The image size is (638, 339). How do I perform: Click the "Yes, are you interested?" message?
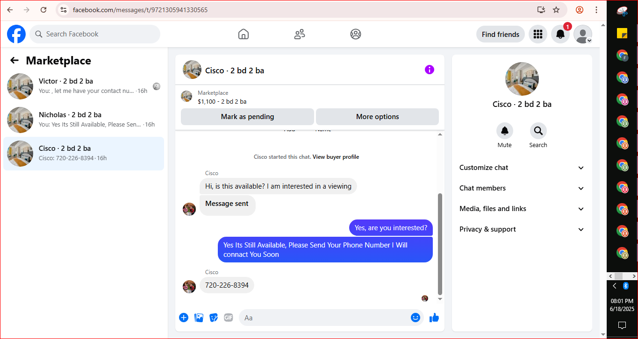click(391, 228)
